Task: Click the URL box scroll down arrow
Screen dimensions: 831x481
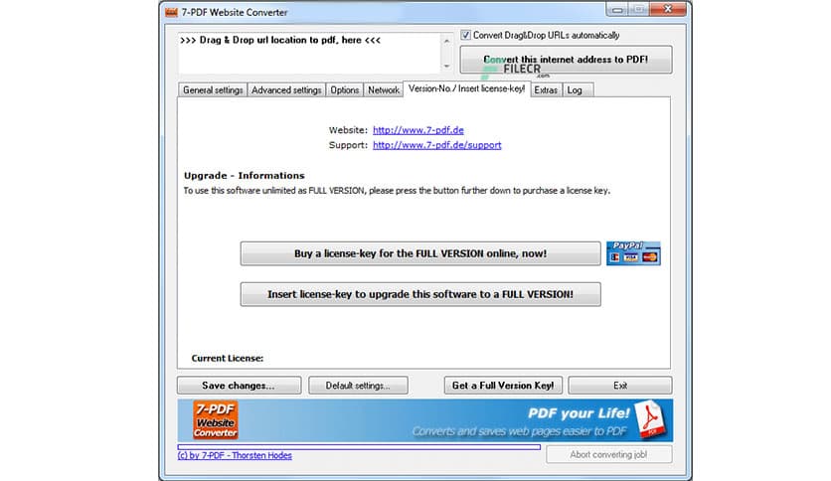Action: (446, 67)
